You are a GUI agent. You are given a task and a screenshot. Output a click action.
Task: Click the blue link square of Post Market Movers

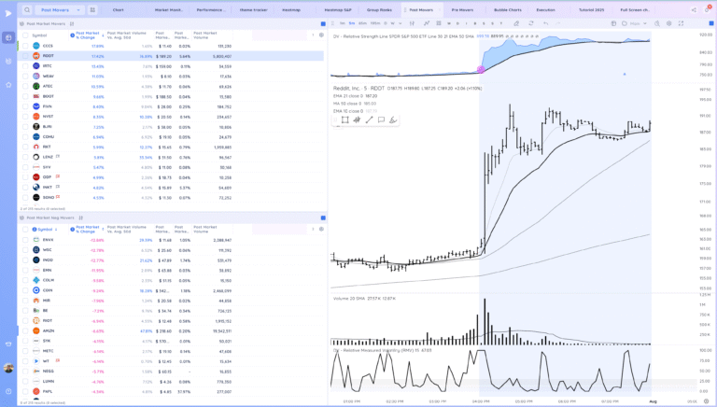pyautogui.click(x=323, y=23)
